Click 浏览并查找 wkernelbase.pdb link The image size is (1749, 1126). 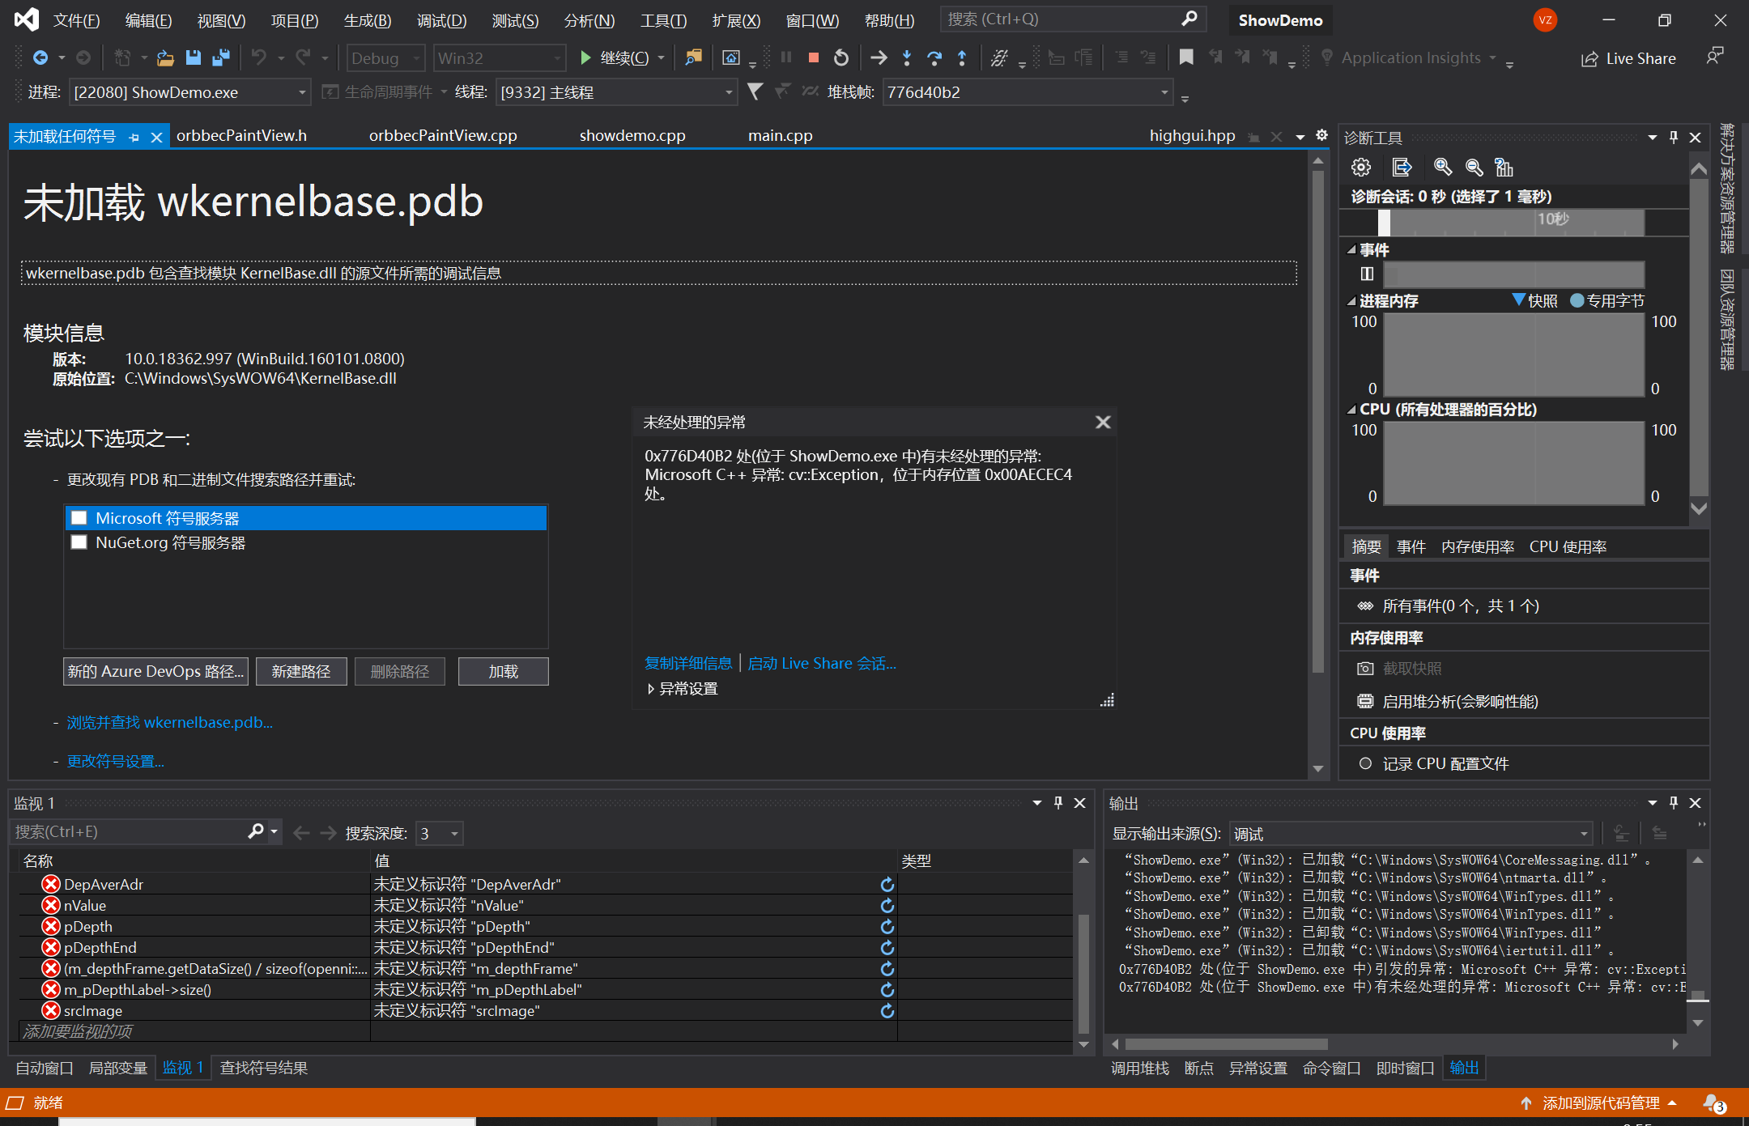coord(168,722)
